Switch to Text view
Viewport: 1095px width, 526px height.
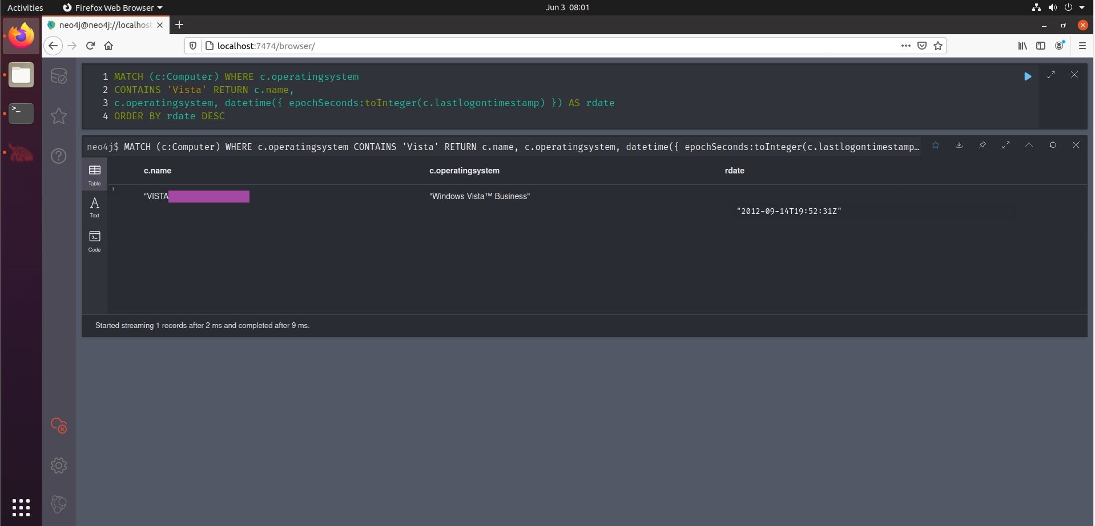(95, 207)
